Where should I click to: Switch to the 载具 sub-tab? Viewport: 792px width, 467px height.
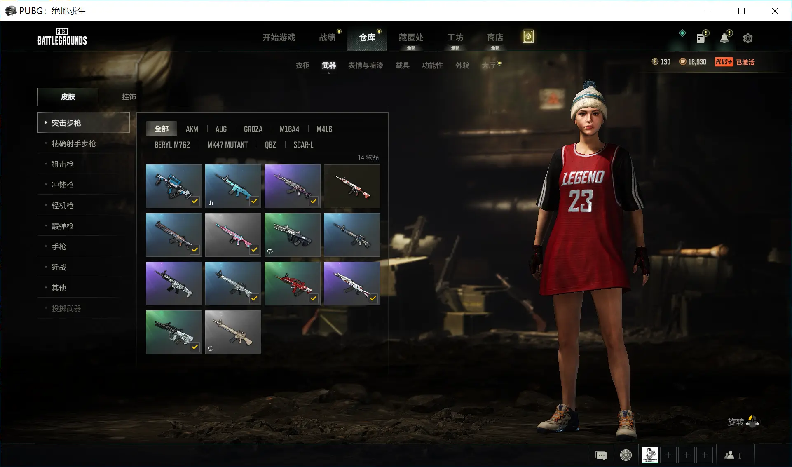[x=403, y=66]
